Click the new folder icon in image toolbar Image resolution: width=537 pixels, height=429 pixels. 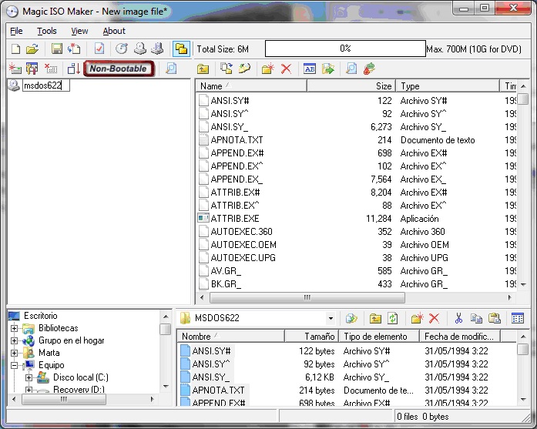coord(267,69)
